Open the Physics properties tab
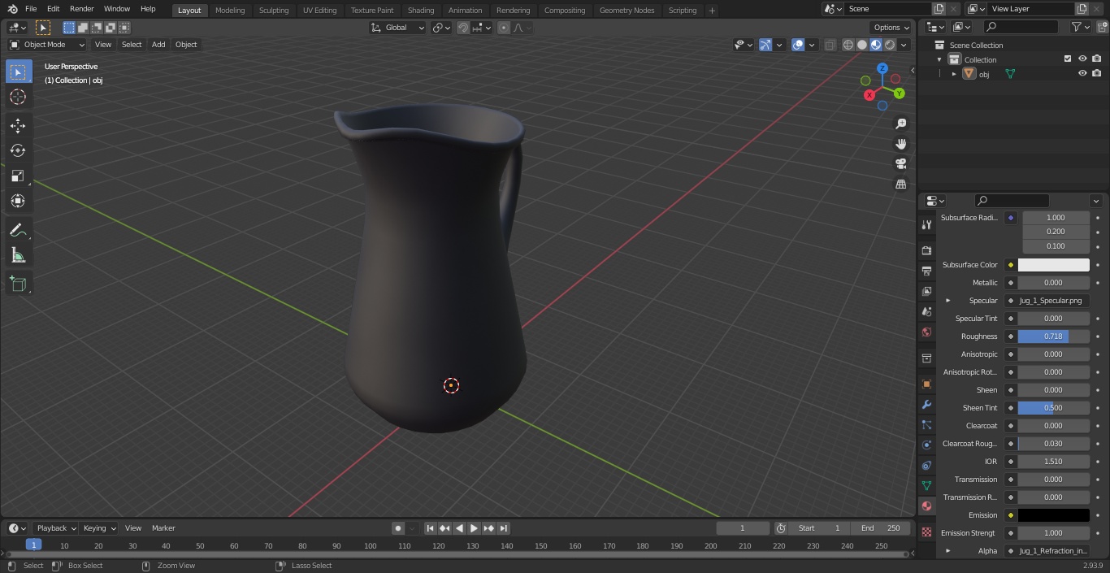Screen dimensions: 1110x573 coord(926,445)
